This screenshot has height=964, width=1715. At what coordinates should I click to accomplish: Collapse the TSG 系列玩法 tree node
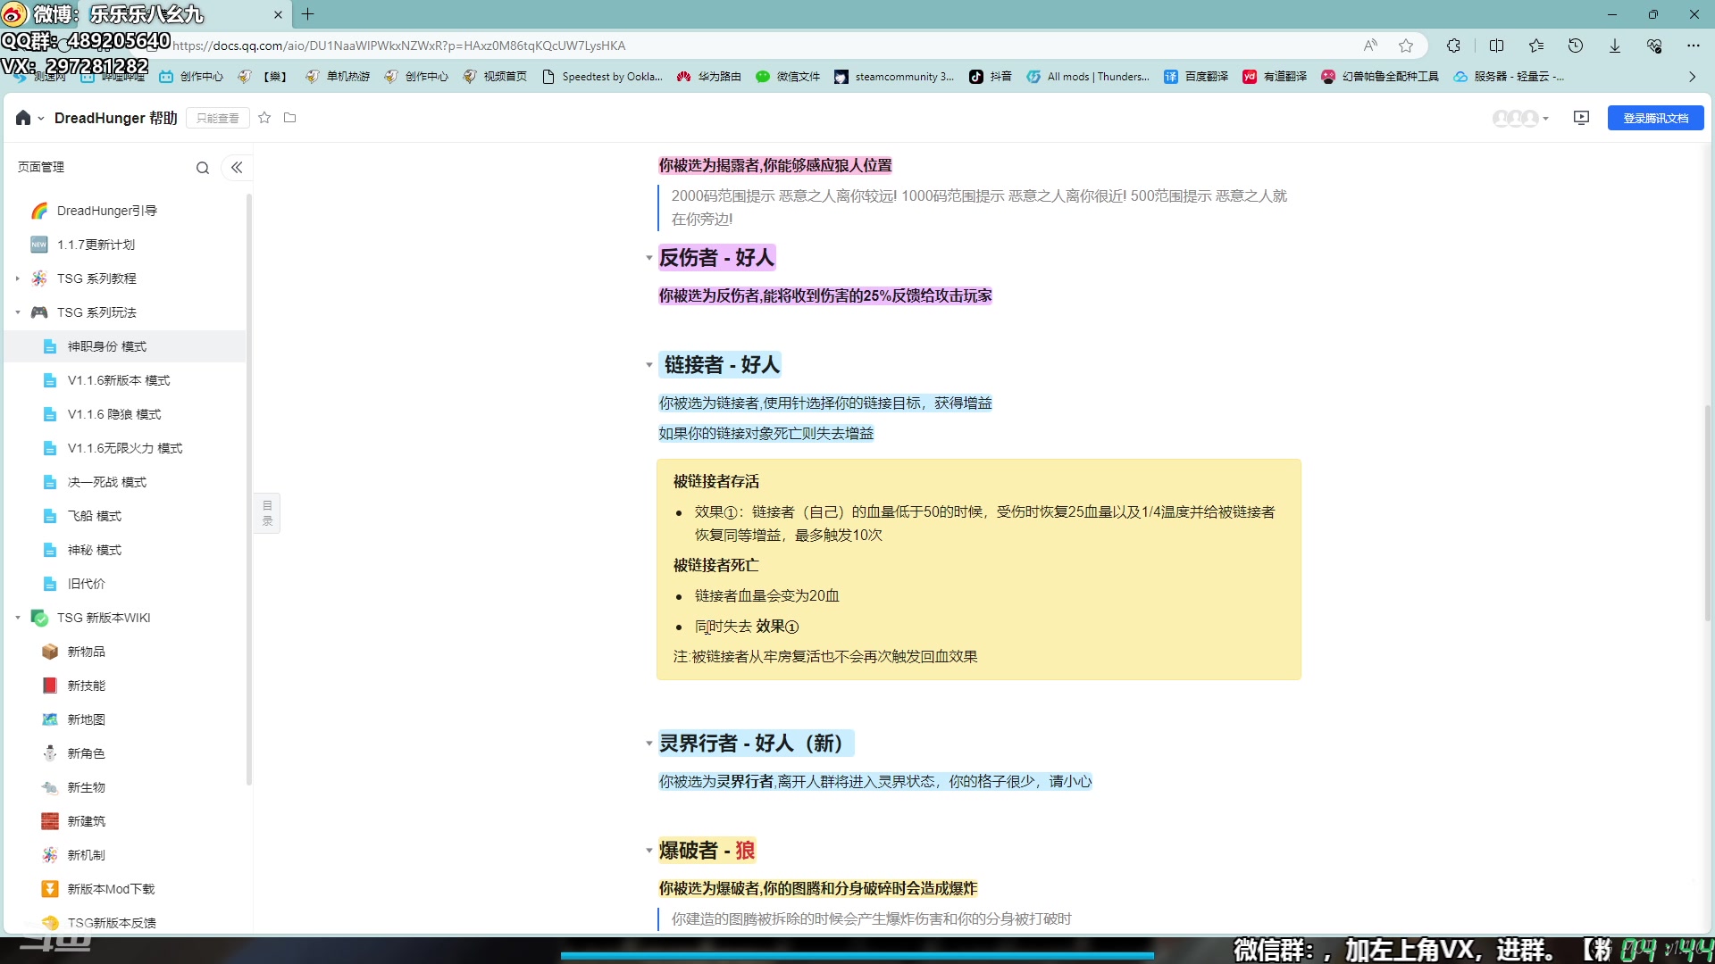[x=17, y=312]
